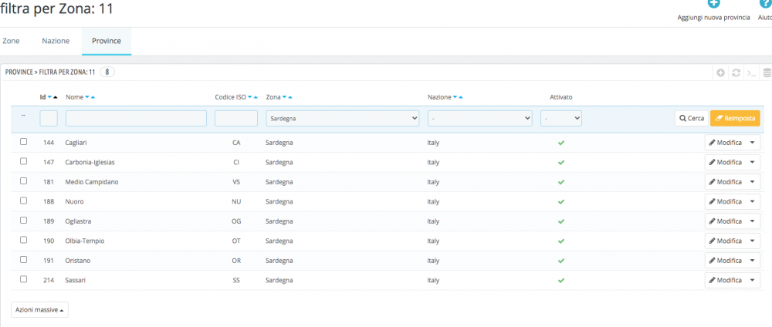The width and height of the screenshot is (772, 327).
Task: Switch to the Province tab
Action: click(x=107, y=41)
